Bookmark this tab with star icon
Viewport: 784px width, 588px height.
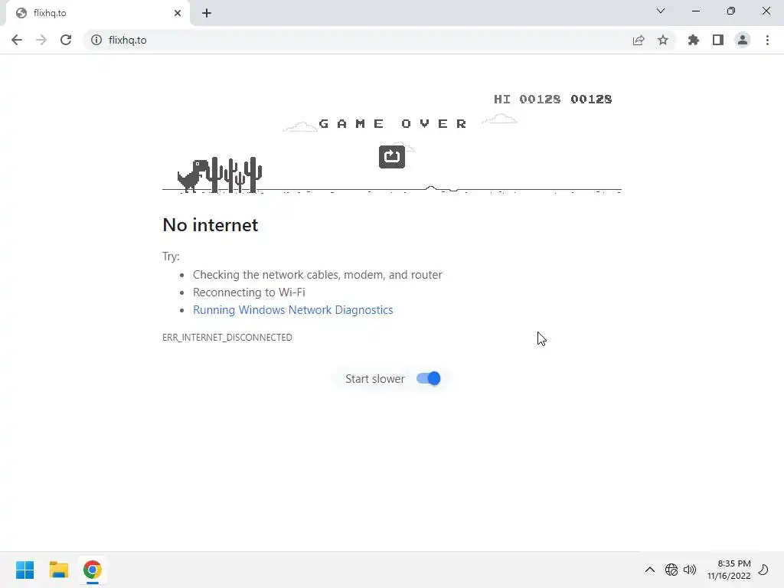[663, 40]
